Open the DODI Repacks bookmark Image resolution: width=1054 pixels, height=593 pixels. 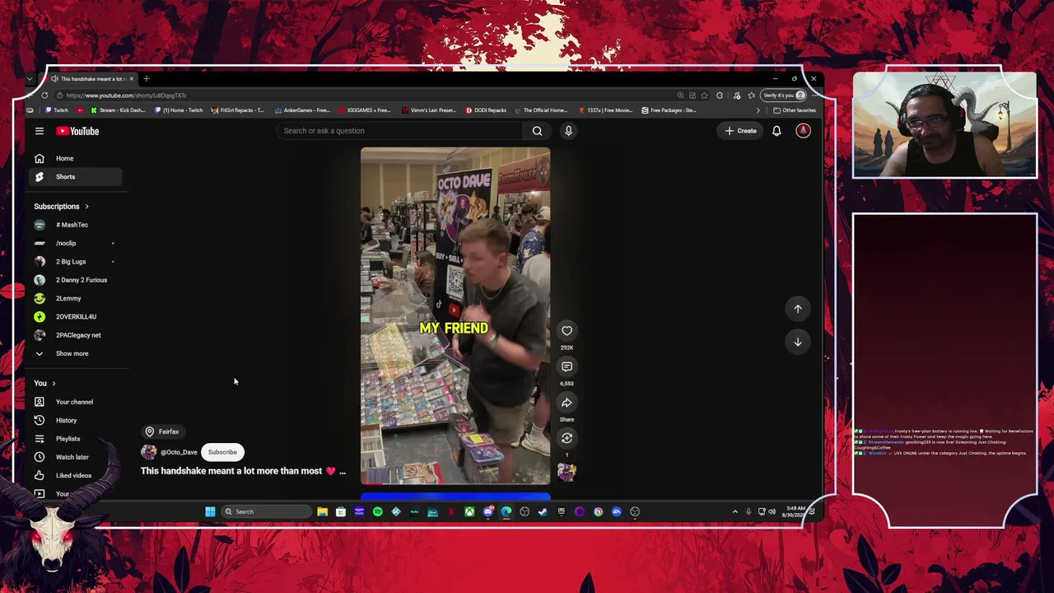(x=486, y=110)
